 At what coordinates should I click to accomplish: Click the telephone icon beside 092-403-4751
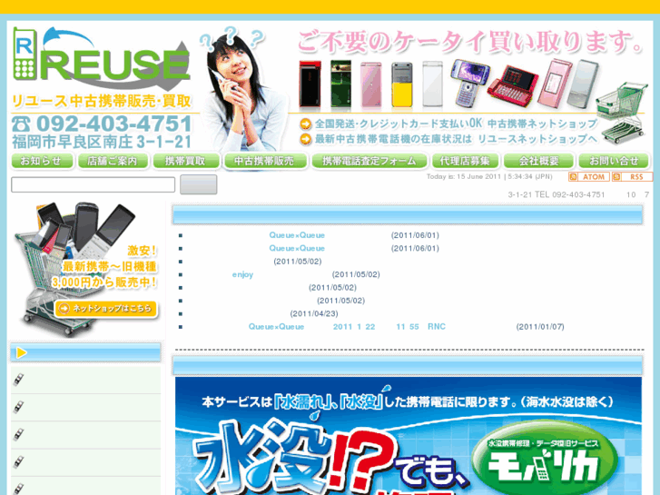click(x=22, y=124)
